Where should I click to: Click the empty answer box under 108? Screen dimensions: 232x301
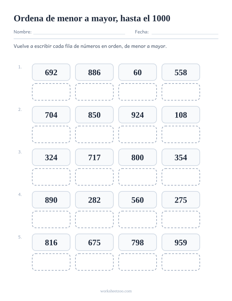click(x=181, y=134)
